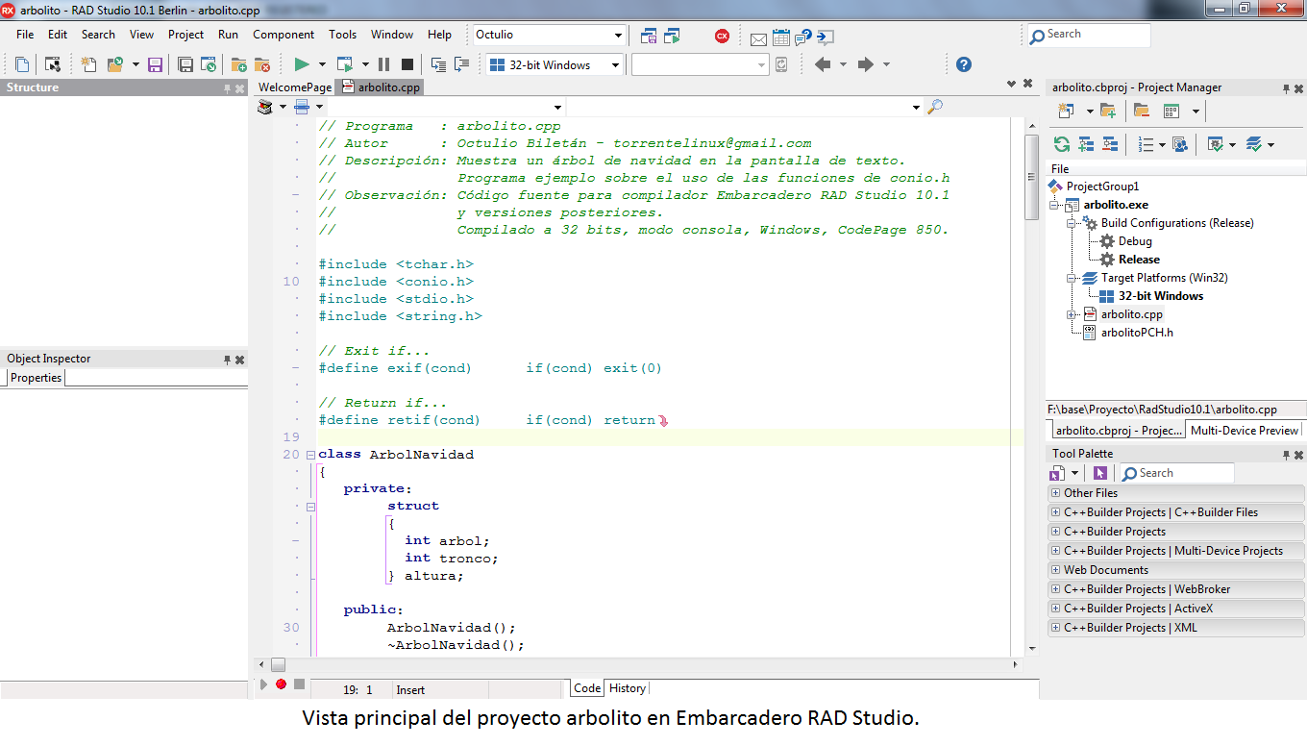
Task: Open the 32-bit Windows platform dropdown
Action: pyautogui.click(x=615, y=65)
